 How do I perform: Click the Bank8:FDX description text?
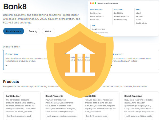point(100,106)
